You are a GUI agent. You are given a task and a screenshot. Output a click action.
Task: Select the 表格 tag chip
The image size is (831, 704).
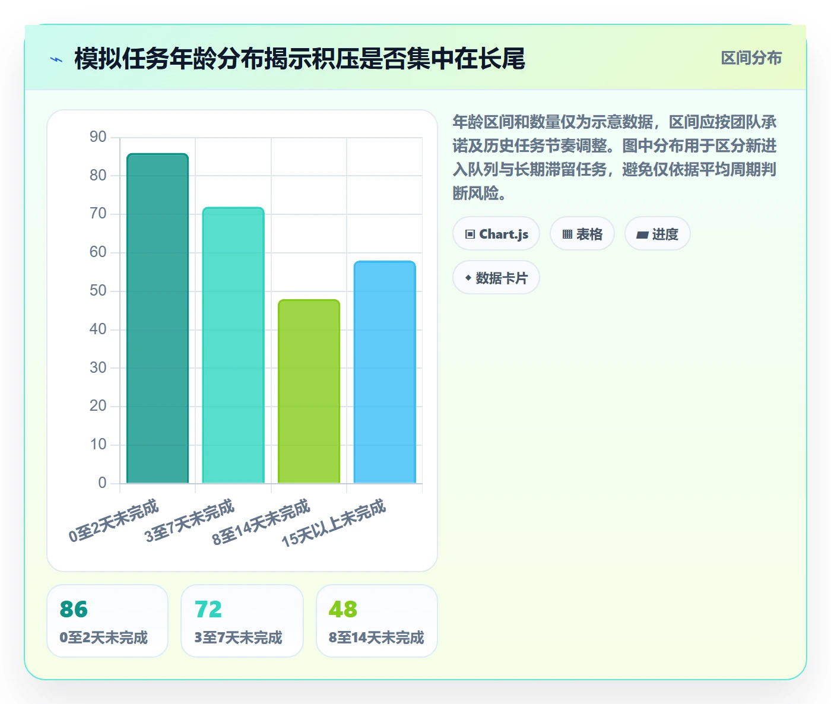[x=582, y=234]
